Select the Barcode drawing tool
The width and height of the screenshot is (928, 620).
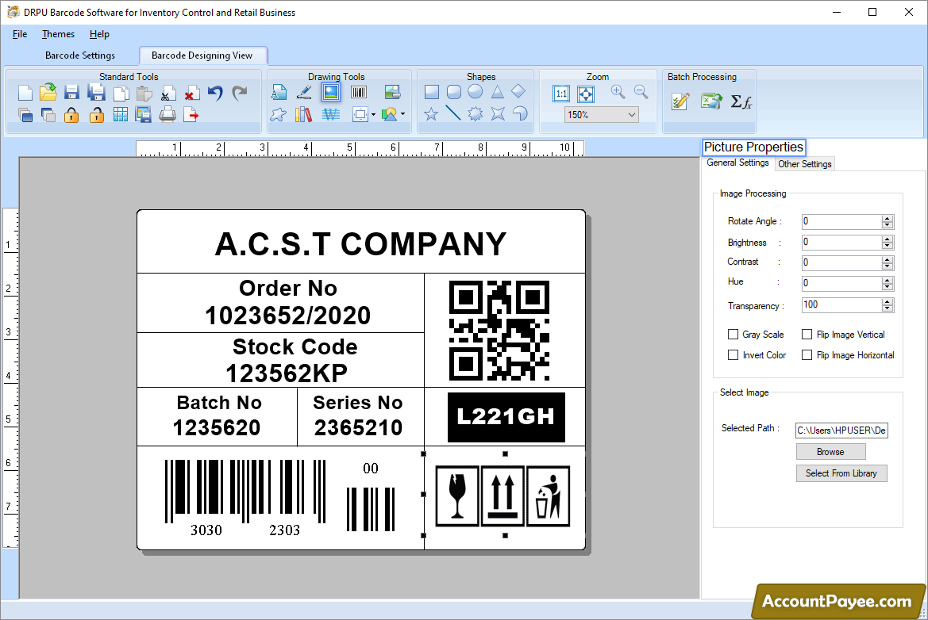[359, 93]
